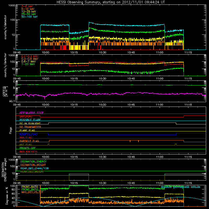This screenshot has height=209, width=209.
Task: Click the DECIMATION_ENERGY legend label
Action: coord(33,161)
